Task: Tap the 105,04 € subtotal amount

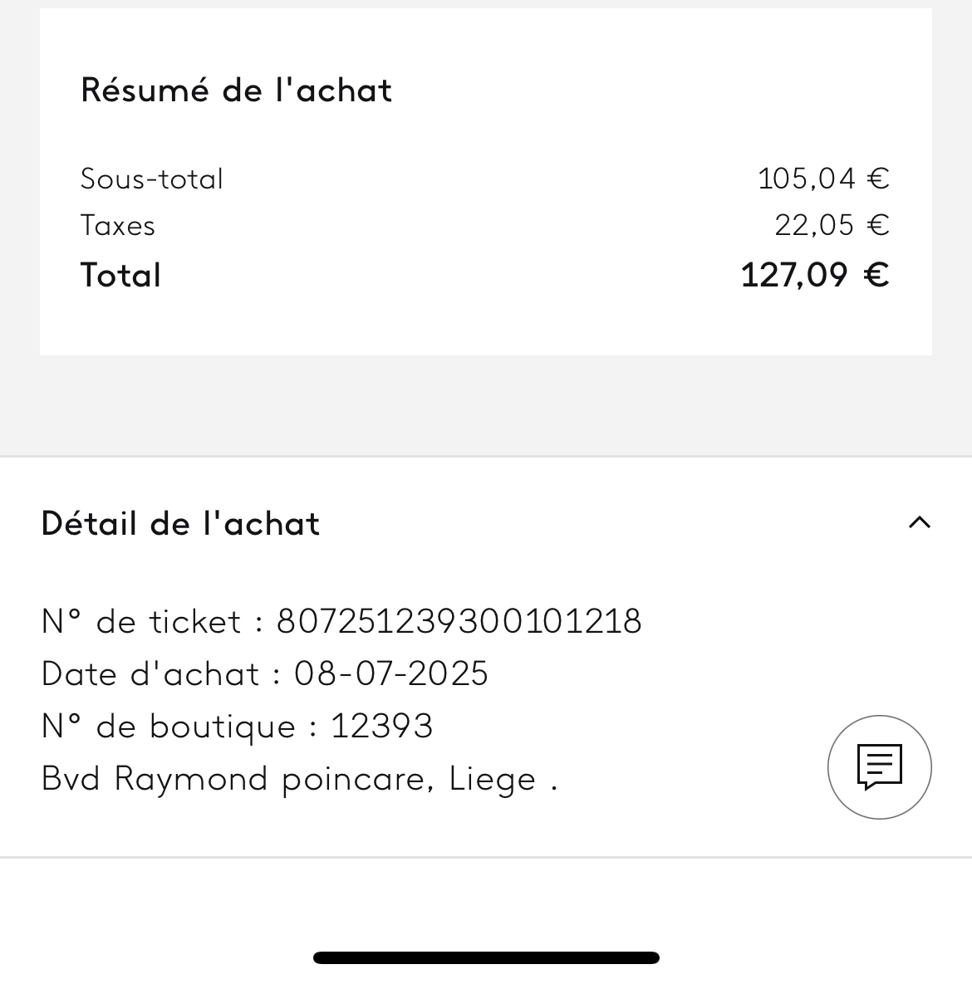Action: tap(823, 178)
